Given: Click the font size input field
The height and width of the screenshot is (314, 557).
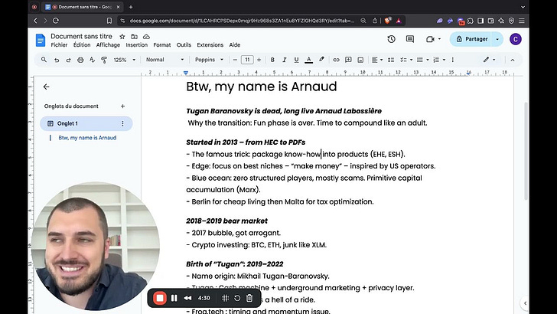Looking at the screenshot, I should [247, 60].
